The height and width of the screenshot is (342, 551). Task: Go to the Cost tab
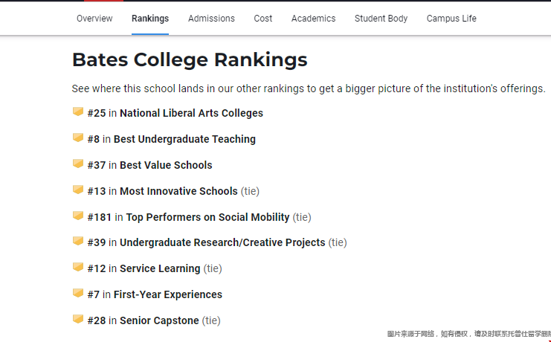click(263, 19)
